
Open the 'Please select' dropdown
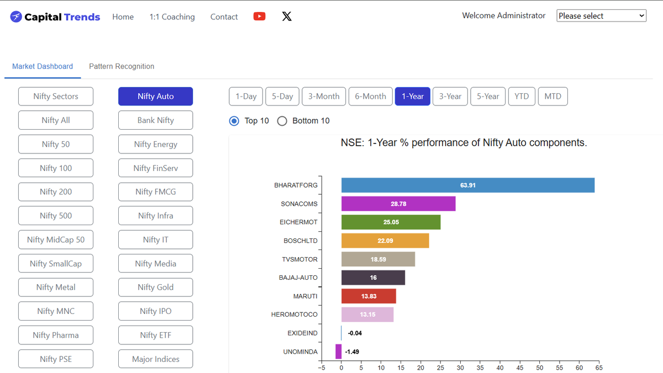point(601,16)
